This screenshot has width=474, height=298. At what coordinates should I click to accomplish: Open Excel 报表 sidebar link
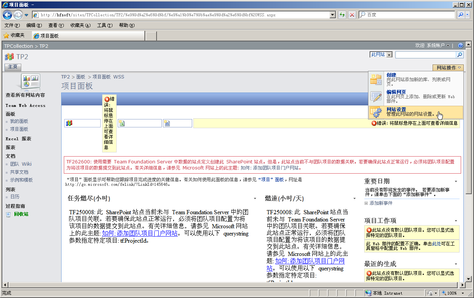(x=18, y=139)
